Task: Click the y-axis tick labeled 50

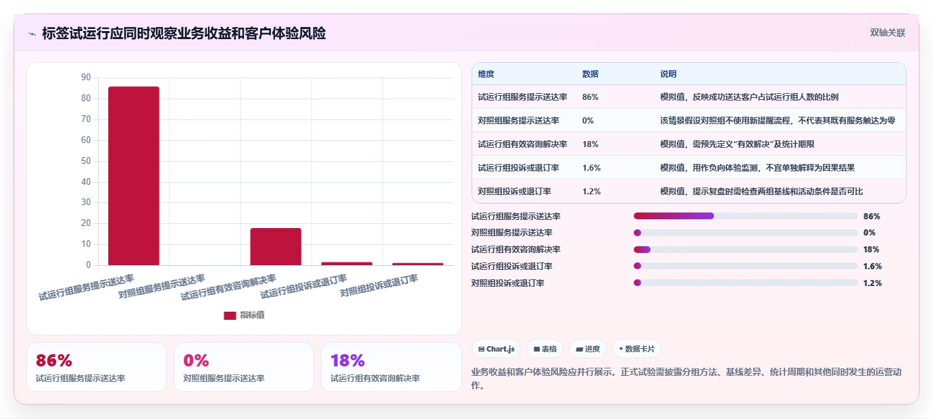Action: pos(86,161)
